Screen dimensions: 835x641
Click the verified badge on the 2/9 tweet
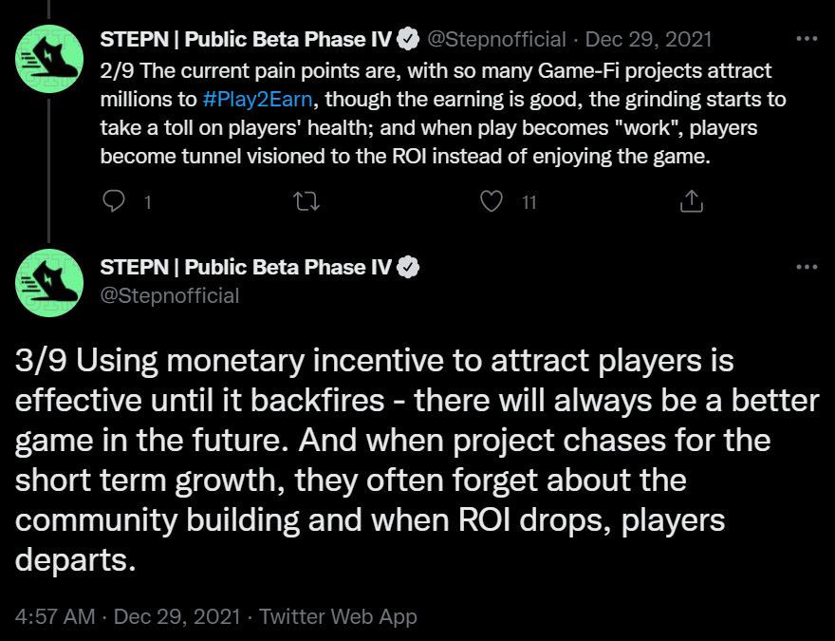point(408,40)
